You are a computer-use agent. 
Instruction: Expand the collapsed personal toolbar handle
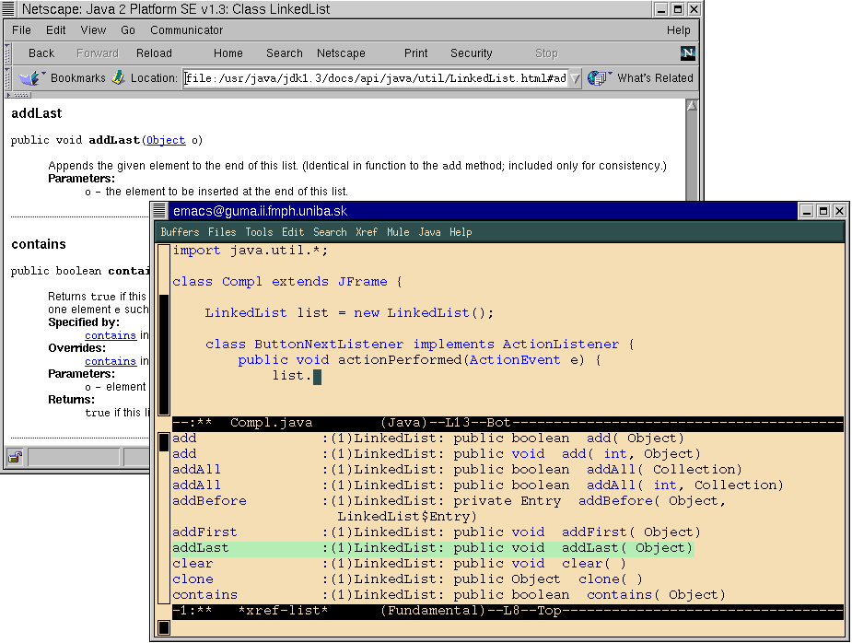point(18,95)
